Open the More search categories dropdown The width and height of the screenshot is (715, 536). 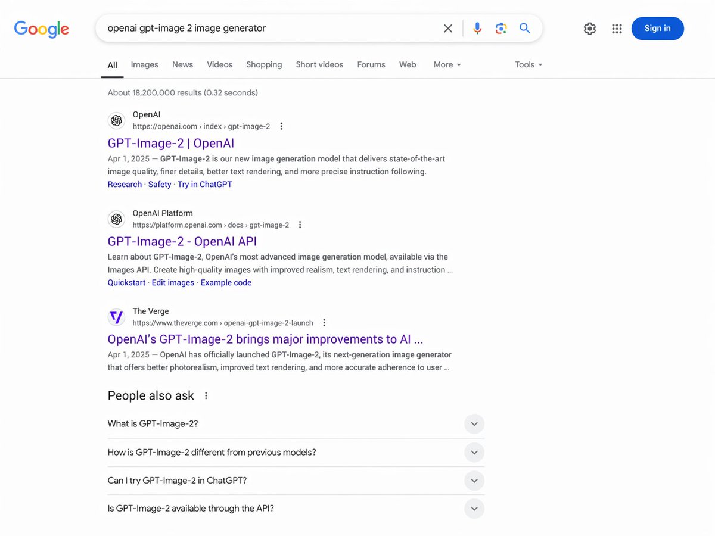click(x=447, y=64)
